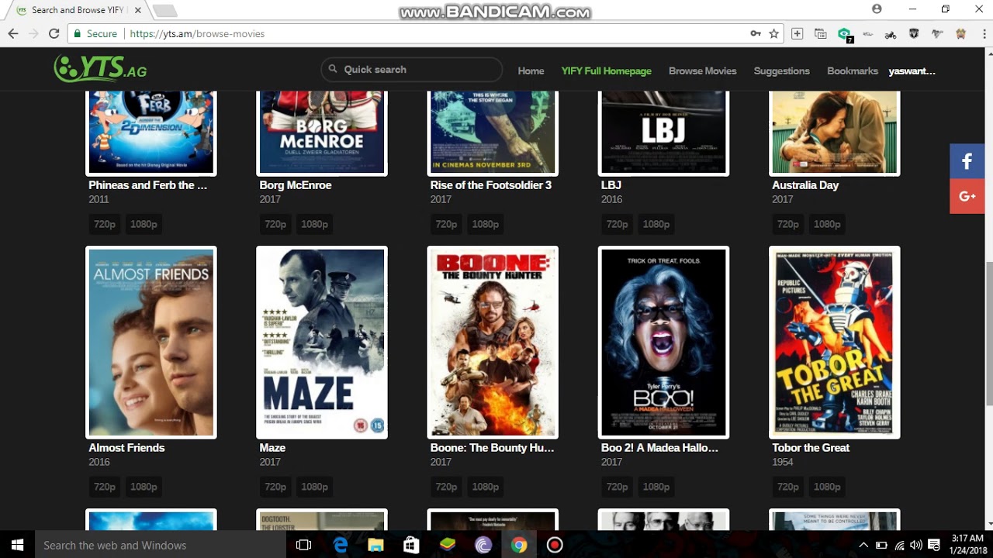Click the browser address bar URL

197,33
